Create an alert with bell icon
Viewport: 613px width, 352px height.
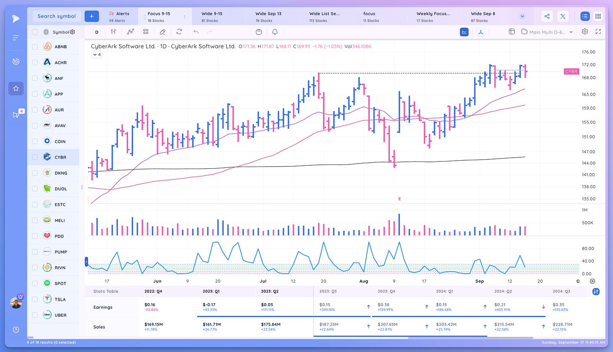pyautogui.click(x=275, y=32)
